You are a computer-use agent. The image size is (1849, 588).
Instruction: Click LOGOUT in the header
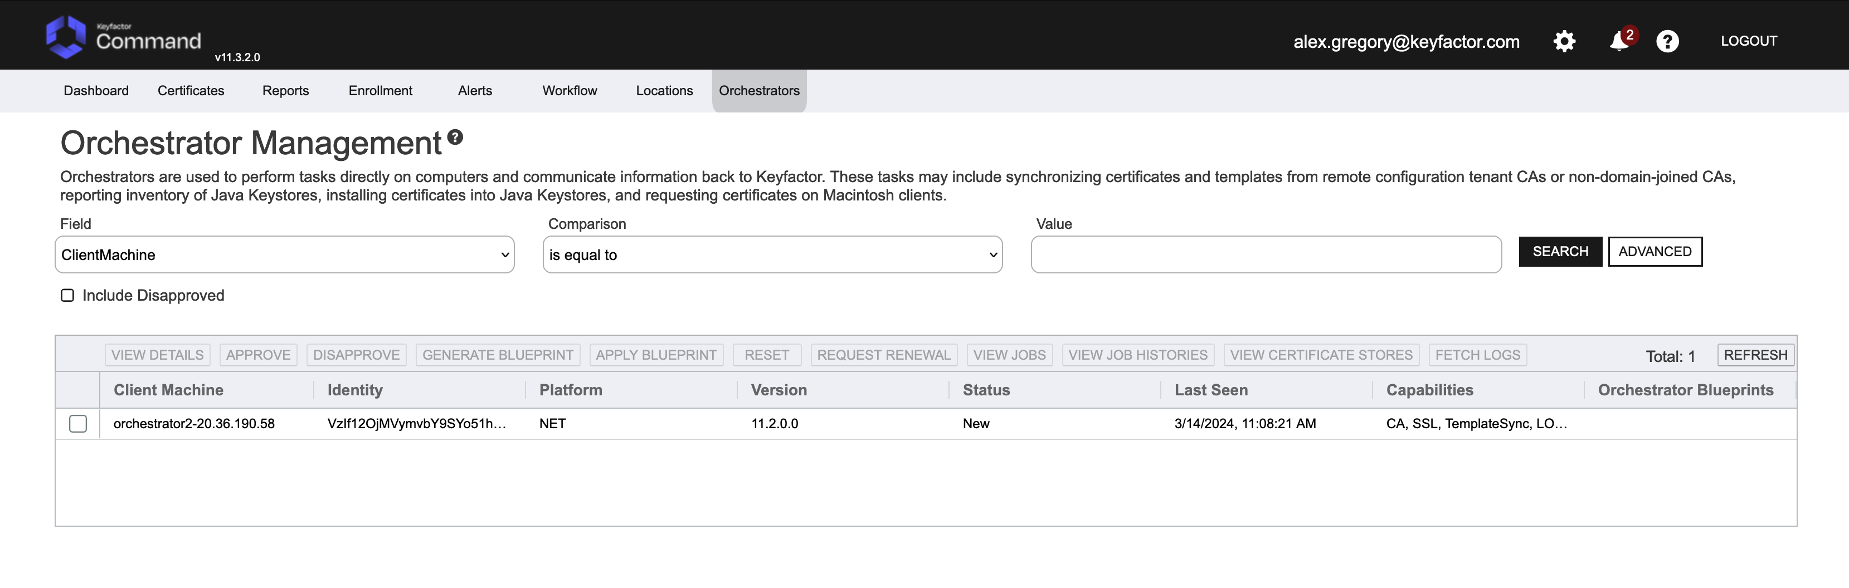1749,41
